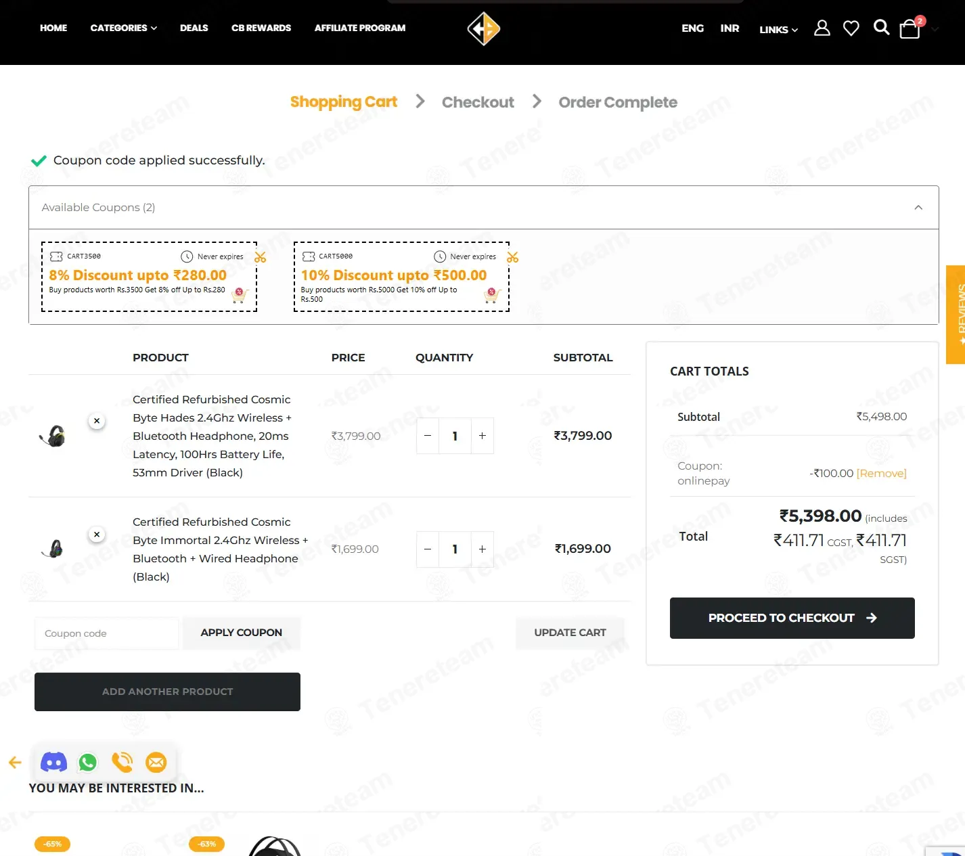The image size is (965, 856).
Task: Click the Immortal headphone quantity field
Action: coord(455,549)
